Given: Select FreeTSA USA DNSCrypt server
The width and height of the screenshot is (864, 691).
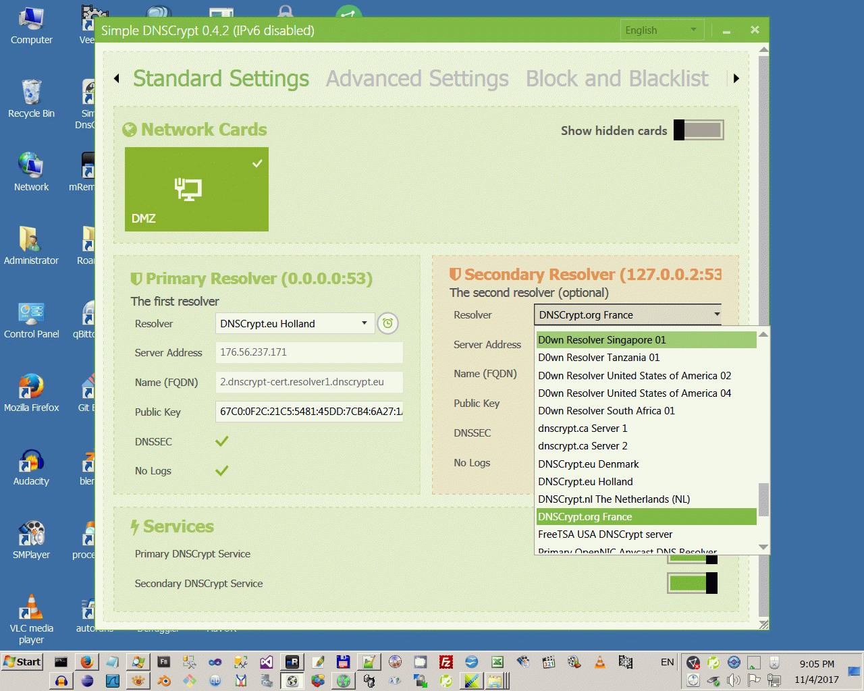Looking at the screenshot, I should click(646, 534).
